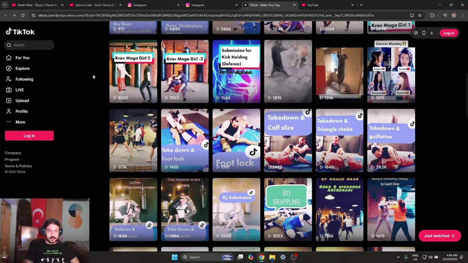Screen dimensions: 468x263
Task: Click the Chrome back arrow
Action: pos(5,15)
